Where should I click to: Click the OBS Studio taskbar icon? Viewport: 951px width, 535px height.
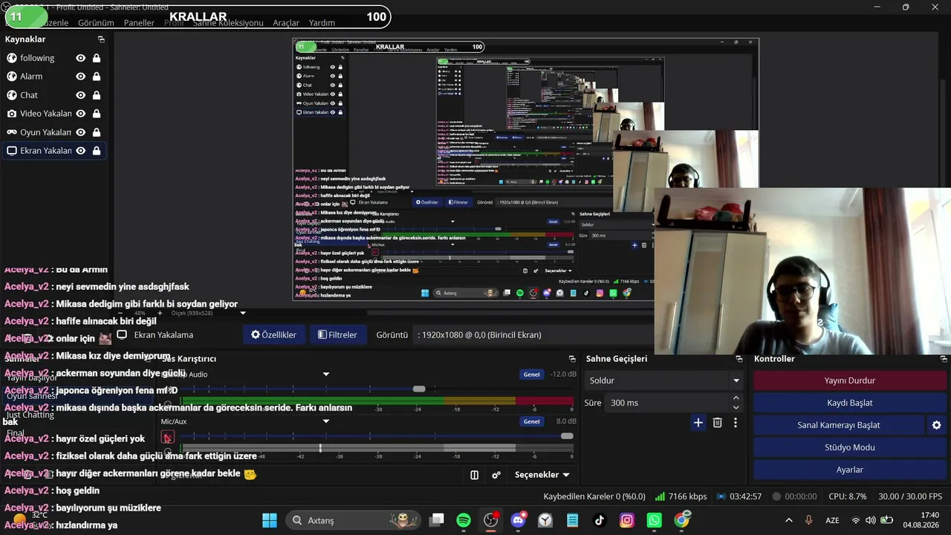491,520
